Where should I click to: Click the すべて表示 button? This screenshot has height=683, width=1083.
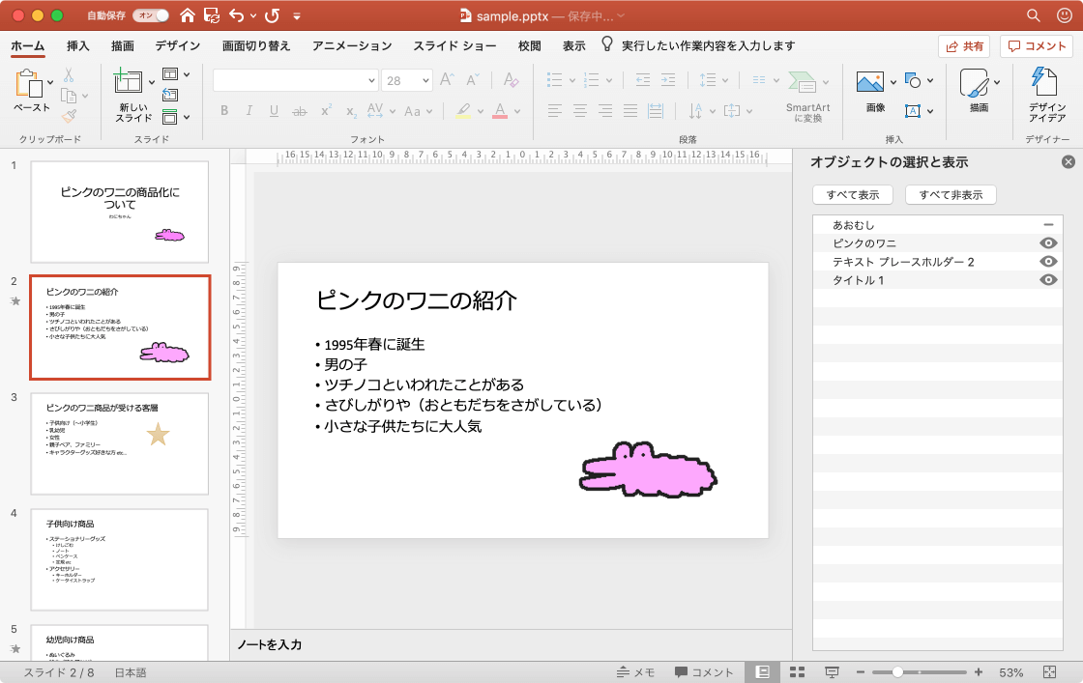852,195
